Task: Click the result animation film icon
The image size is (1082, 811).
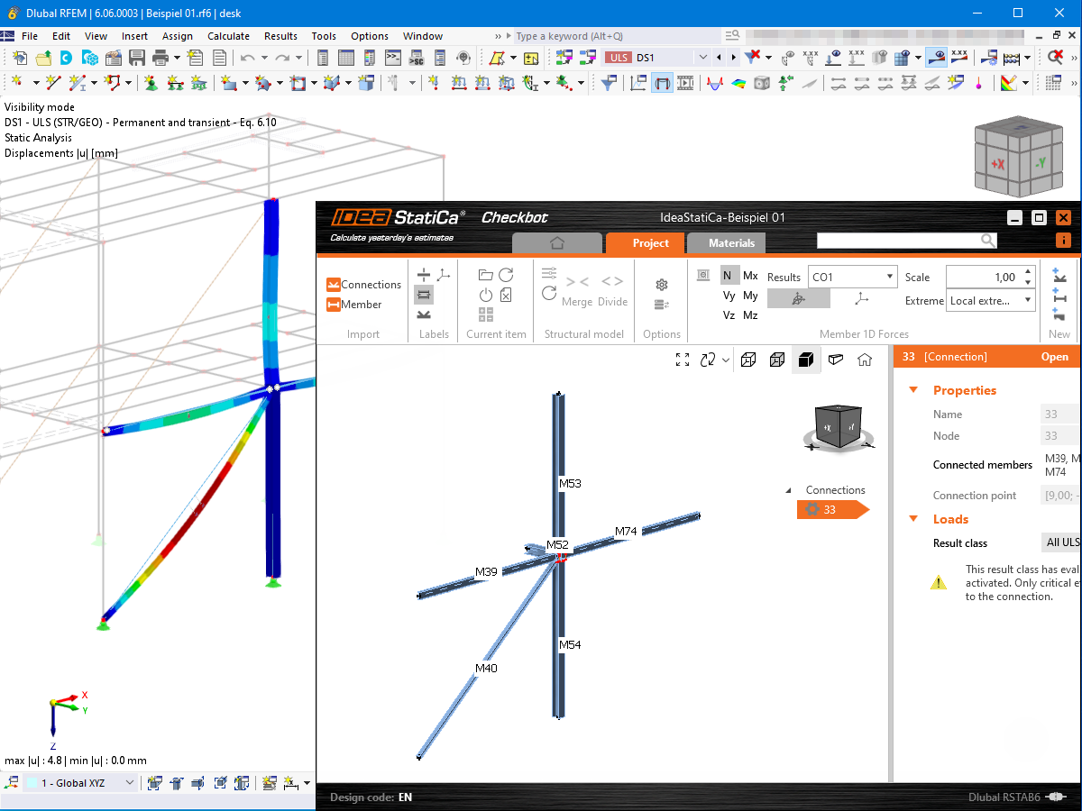Action: coord(686,83)
